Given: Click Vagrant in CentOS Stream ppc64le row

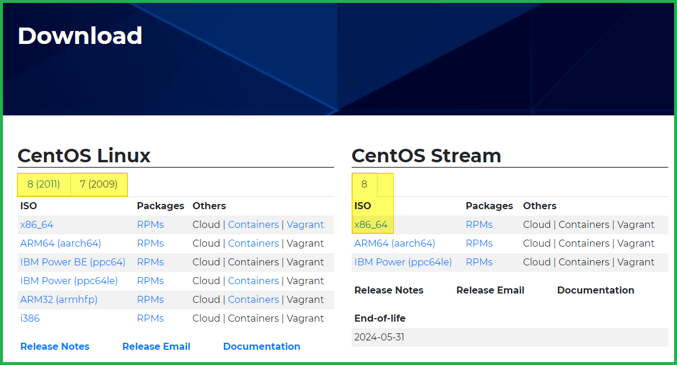Looking at the screenshot, I should (x=635, y=262).
